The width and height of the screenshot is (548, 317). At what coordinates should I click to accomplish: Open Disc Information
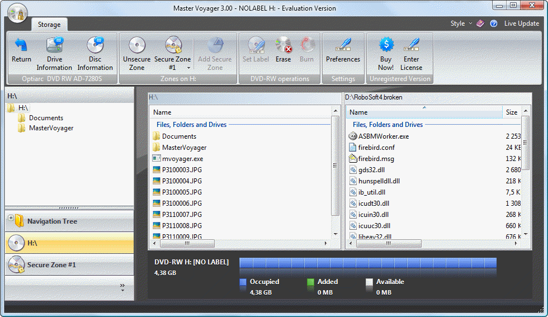click(95, 54)
